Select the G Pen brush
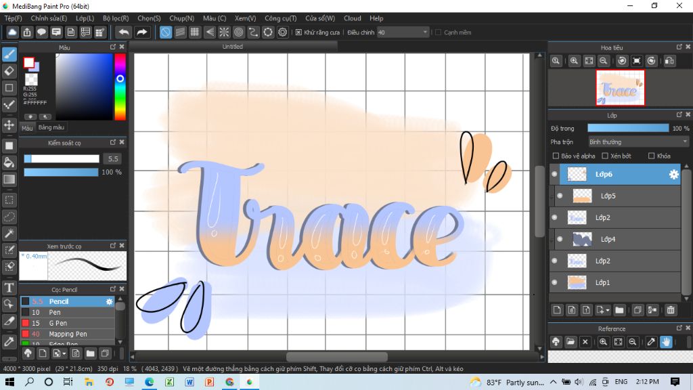693x390 pixels. 68,323
